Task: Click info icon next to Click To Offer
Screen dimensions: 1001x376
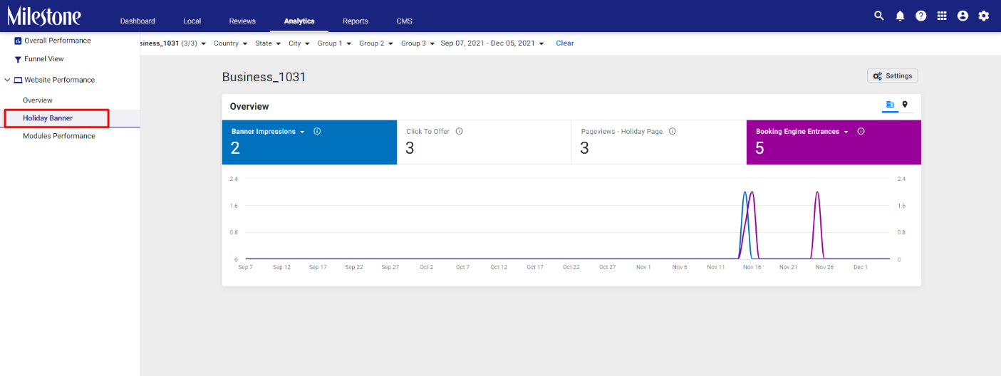Action: [459, 131]
